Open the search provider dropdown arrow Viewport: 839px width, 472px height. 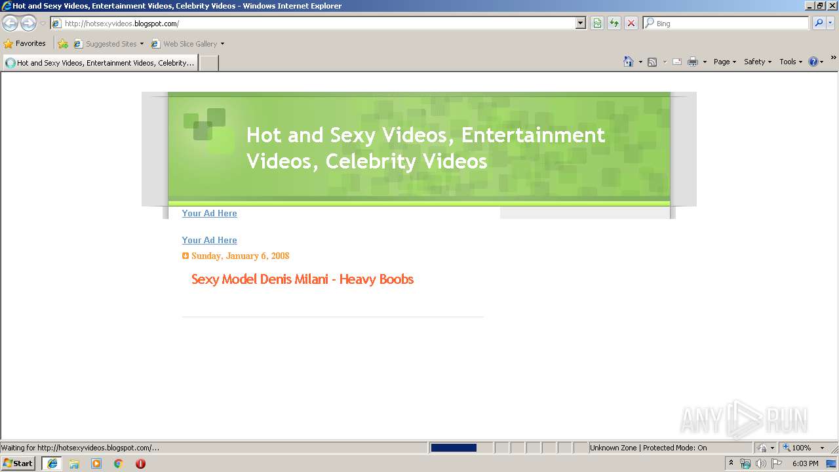[x=830, y=24]
